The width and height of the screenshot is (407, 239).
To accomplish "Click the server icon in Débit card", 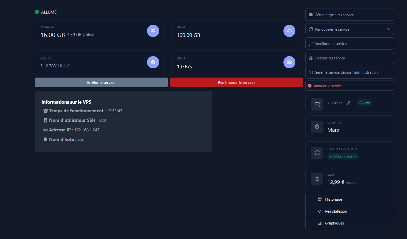I will [x=289, y=62].
